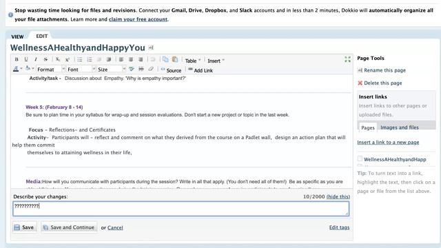Screen dimensions: 441x248
Task: Open the background color picker
Action: (x=30, y=69)
